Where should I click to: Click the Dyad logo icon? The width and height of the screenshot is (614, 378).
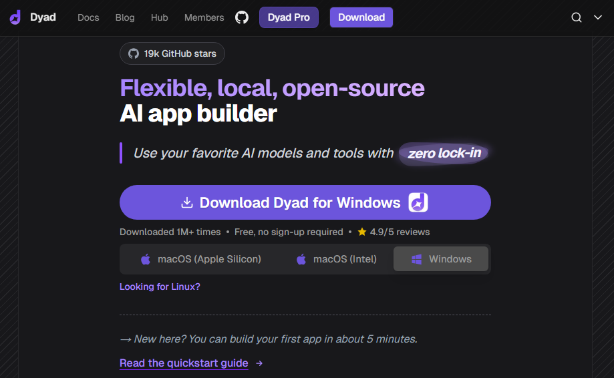click(x=15, y=17)
